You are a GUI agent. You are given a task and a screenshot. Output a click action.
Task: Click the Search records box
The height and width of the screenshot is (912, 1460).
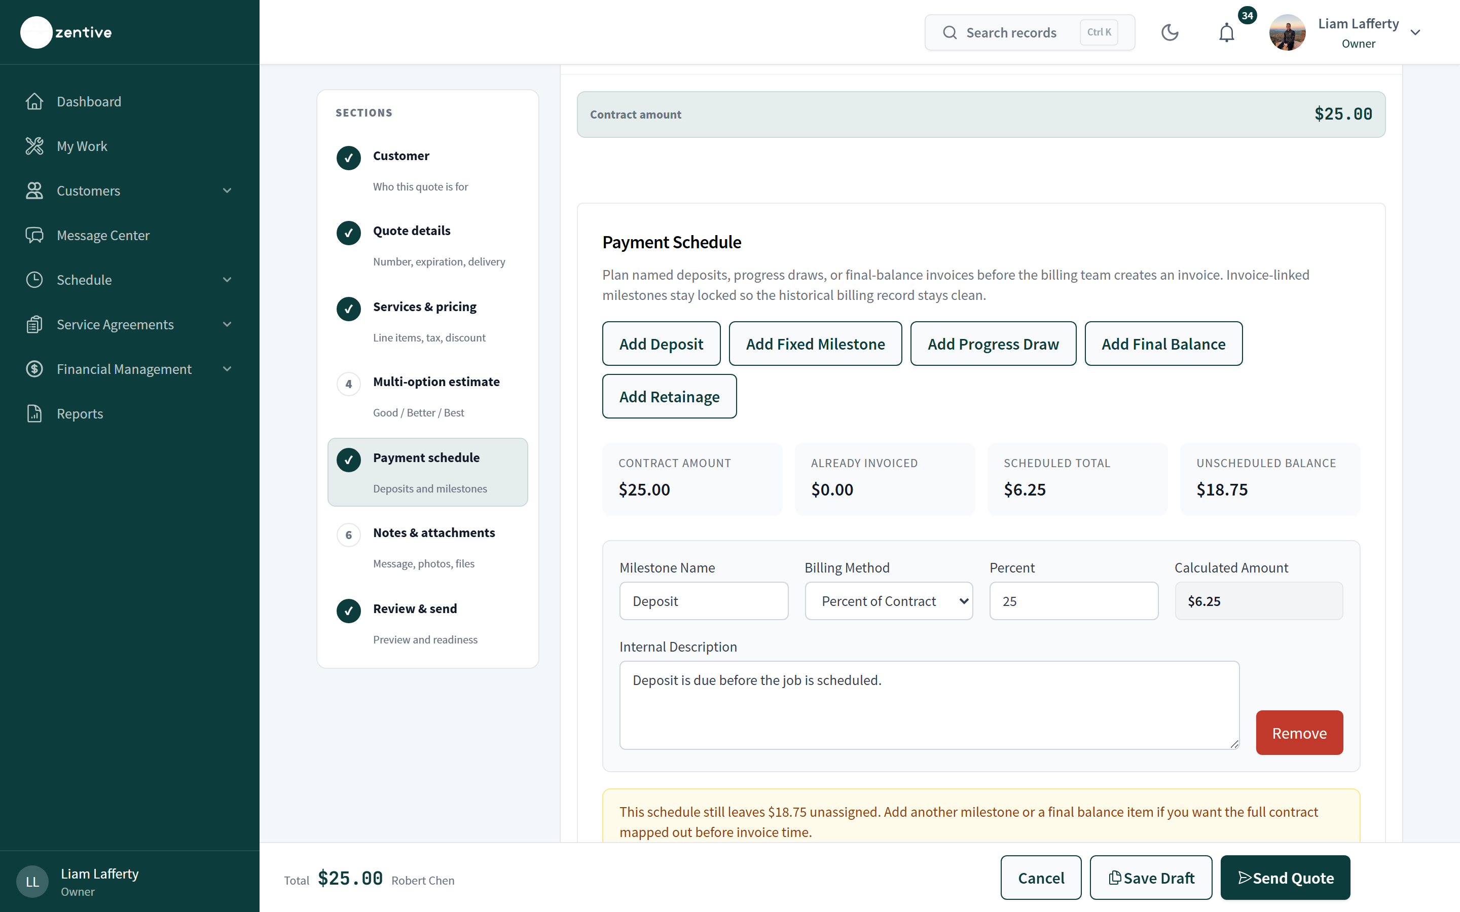(1030, 32)
